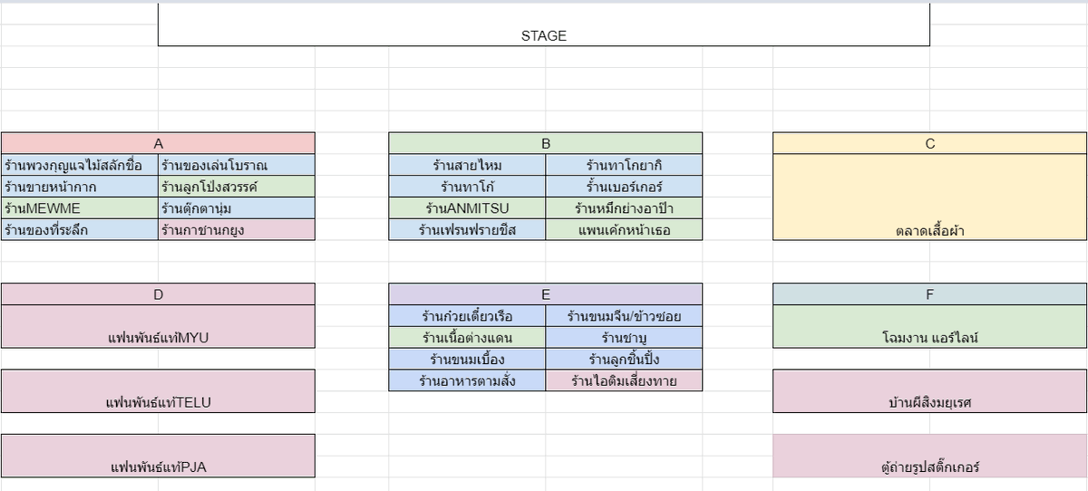Select the แฟนพันธ์แท้TELU cell
This screenshot has height=491, width=1088.
[158, 391]
